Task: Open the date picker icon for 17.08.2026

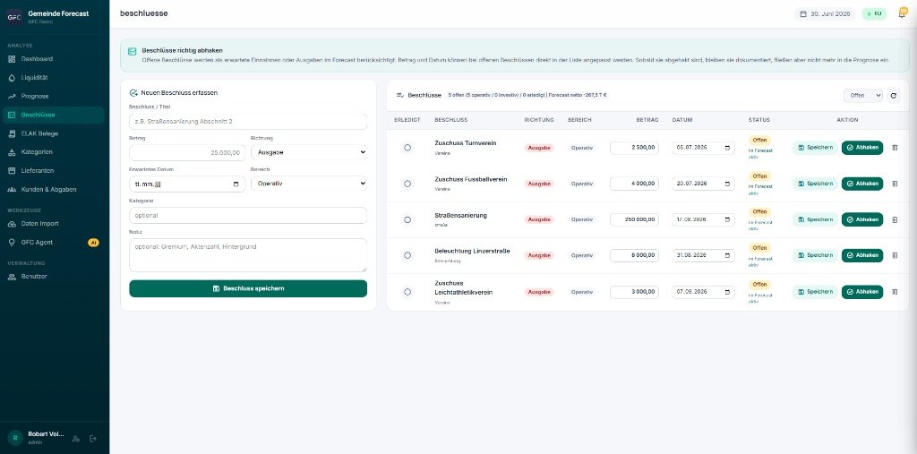Action: click(727, 220)
